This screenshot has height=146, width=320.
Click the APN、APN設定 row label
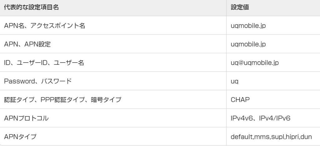click(27, 44)
